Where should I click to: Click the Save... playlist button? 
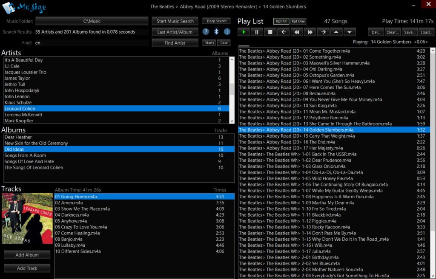[x=409, y=32]
